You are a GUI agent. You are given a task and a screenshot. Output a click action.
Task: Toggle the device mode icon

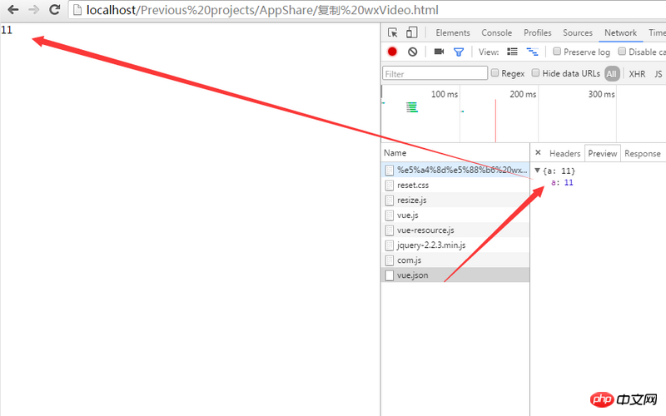[411, 32]
